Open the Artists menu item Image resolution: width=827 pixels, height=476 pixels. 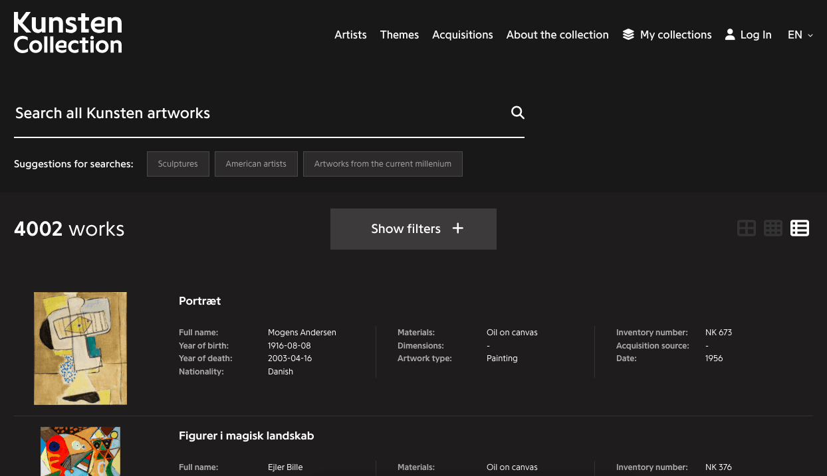pos(350,35)
